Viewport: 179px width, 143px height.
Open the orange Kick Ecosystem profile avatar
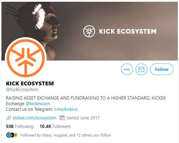pos(25,57)
